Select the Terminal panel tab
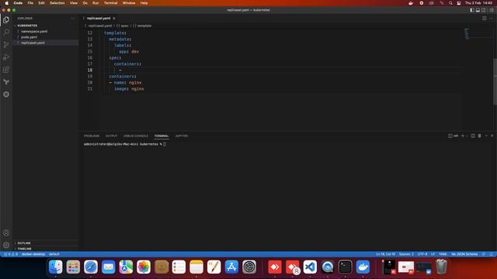The width and height of the screenshot is (497, 279). (x=162, y=136)
